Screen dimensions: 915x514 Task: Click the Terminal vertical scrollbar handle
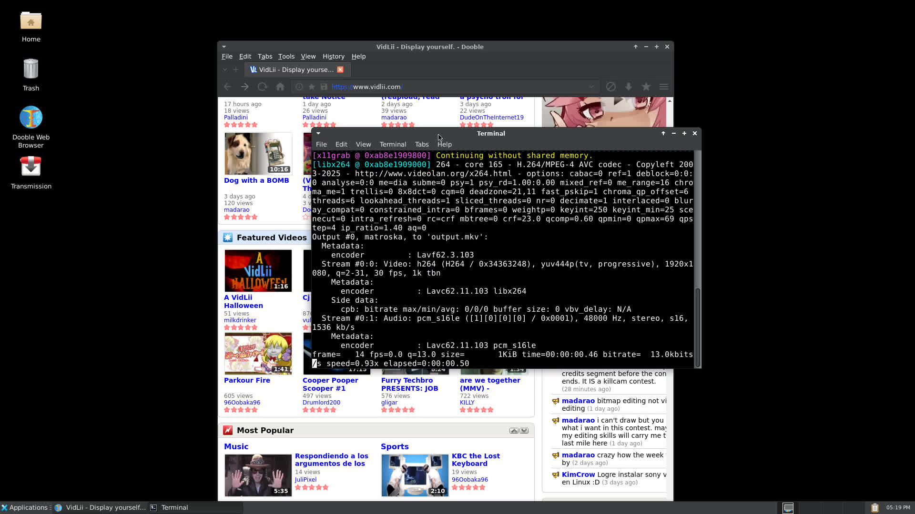(x=698, y=327)
